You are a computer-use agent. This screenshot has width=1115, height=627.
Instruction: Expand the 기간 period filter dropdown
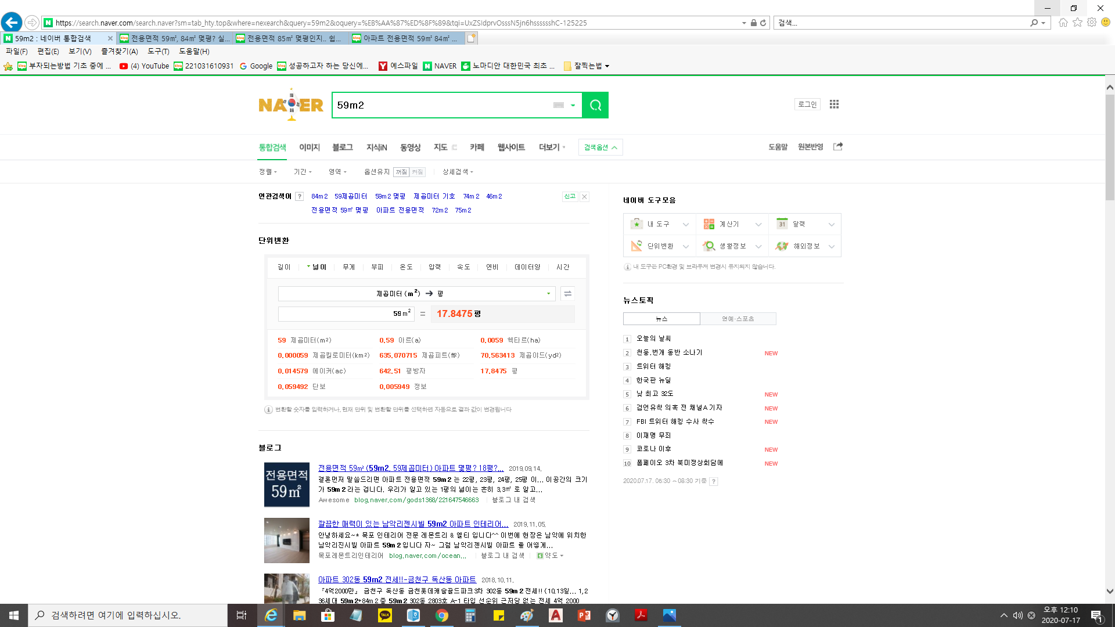(303, 172)
